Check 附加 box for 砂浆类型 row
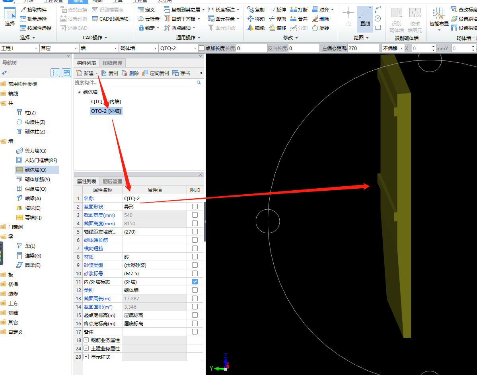Screen dimensions: 477x375 [195, 265]
